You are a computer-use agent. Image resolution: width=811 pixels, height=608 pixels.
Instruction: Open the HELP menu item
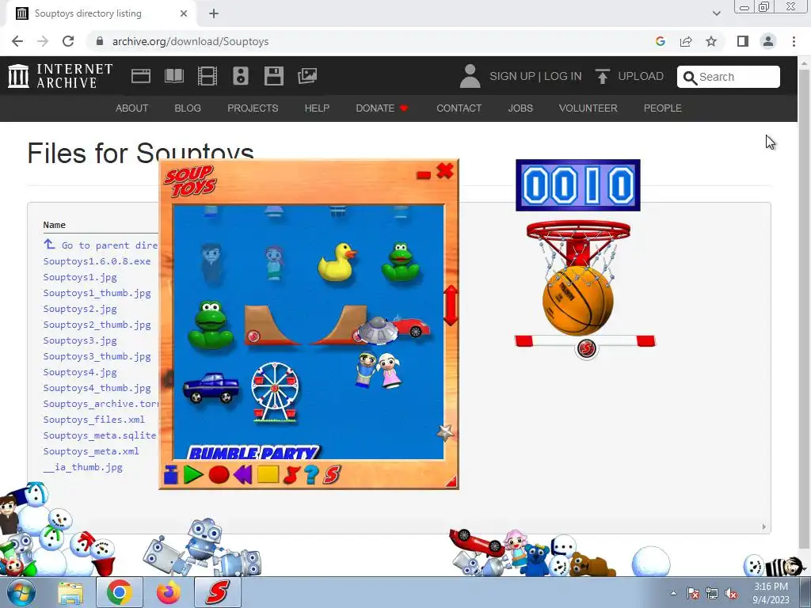pos(317,108)
